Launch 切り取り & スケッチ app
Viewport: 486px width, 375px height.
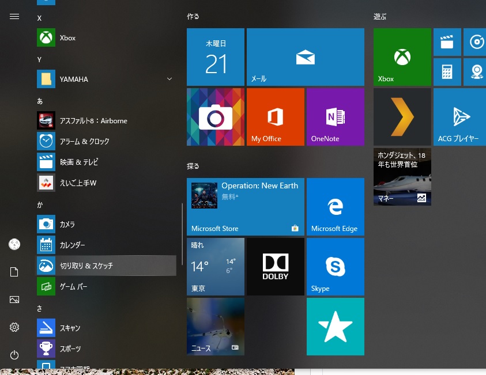(x=106, y=266)
